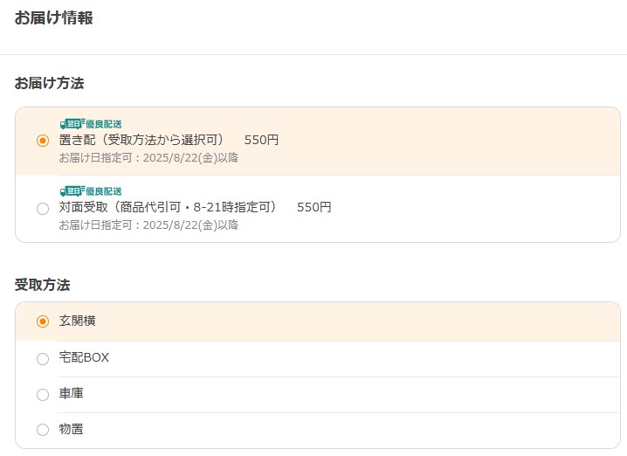Click the 物置 label text
627x456 pixels.
click(x=72, y=429)
